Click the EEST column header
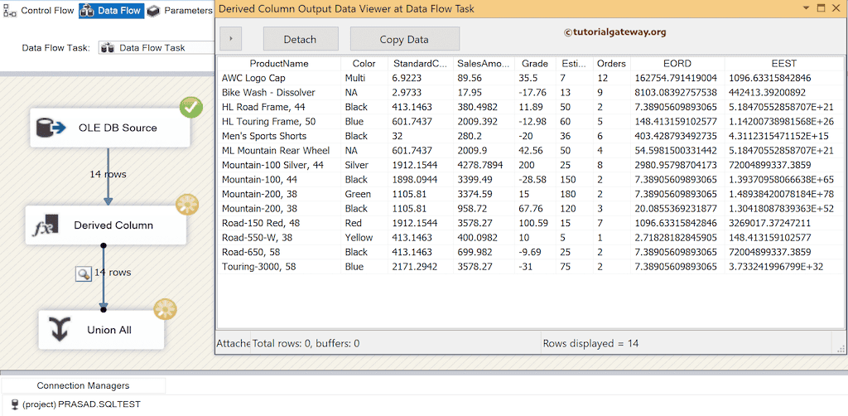The image size is (848, 416). [x=783, y=63]
